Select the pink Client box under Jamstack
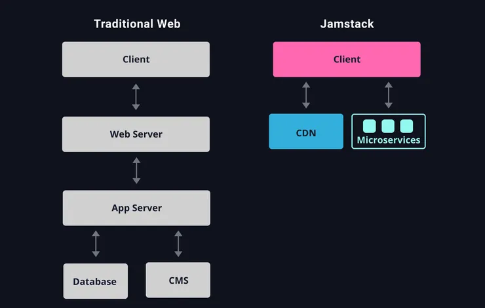 347,60
